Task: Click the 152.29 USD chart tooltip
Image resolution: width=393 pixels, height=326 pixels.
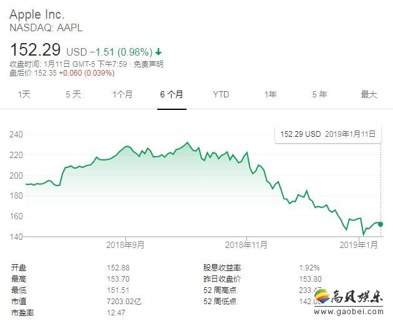Action: (328, 134)
